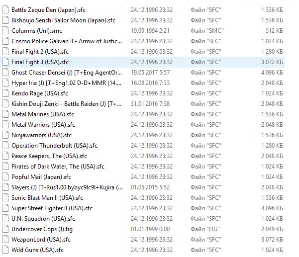Screen dimensions: 299x257
Task: Click the file icon next to Ghost Chaser Densei
Action: click(5, 73)
